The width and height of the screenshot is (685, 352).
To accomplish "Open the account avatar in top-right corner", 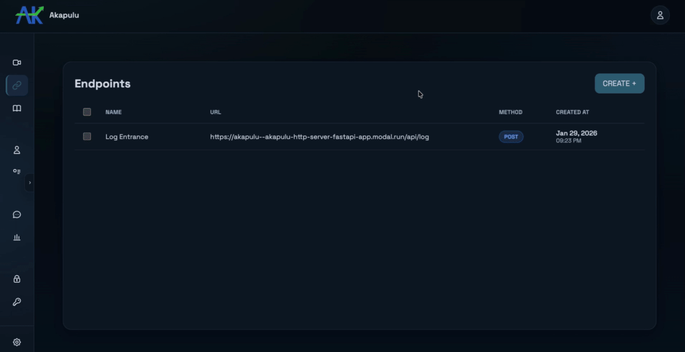I will pos(660,15).
